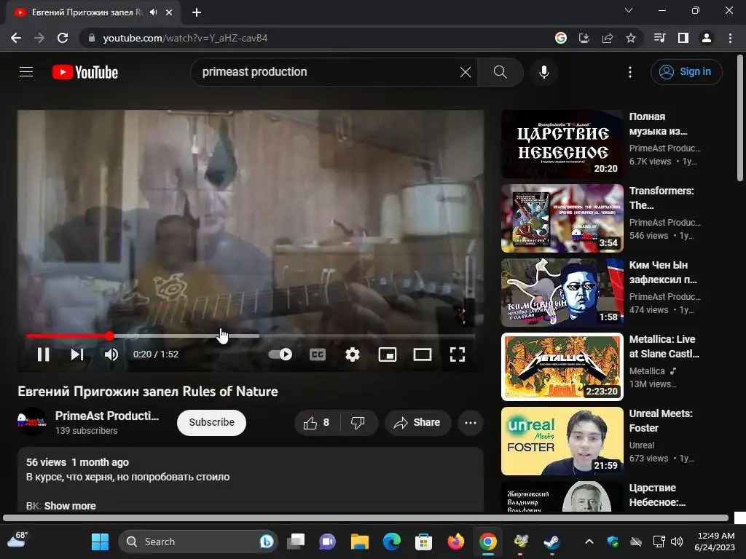Open a new browser tab
The image size is (746, 559).
pyautogui.click(x=197, y=12)
